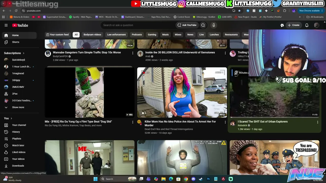The width and height of the screenshot is (326, 183).
Task: Open All Bookmarks folder
Action: tap(315, 17)
